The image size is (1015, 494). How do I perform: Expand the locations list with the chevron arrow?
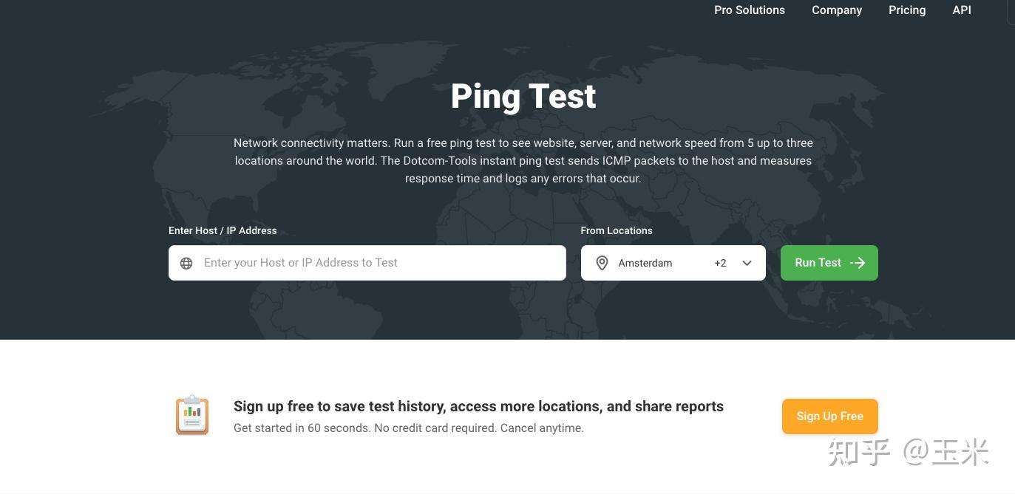(x=747, y=263)
